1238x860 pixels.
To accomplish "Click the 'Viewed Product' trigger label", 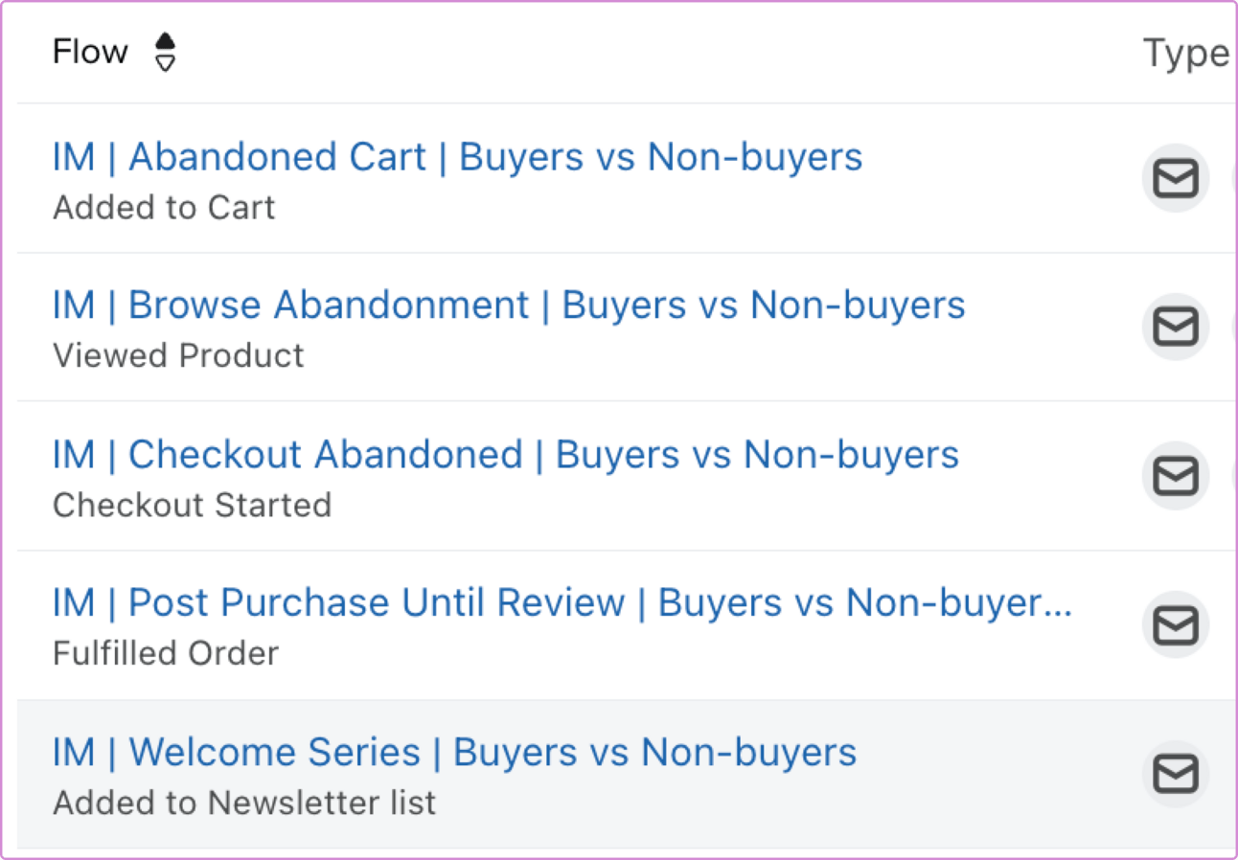I will click(178, 356).
